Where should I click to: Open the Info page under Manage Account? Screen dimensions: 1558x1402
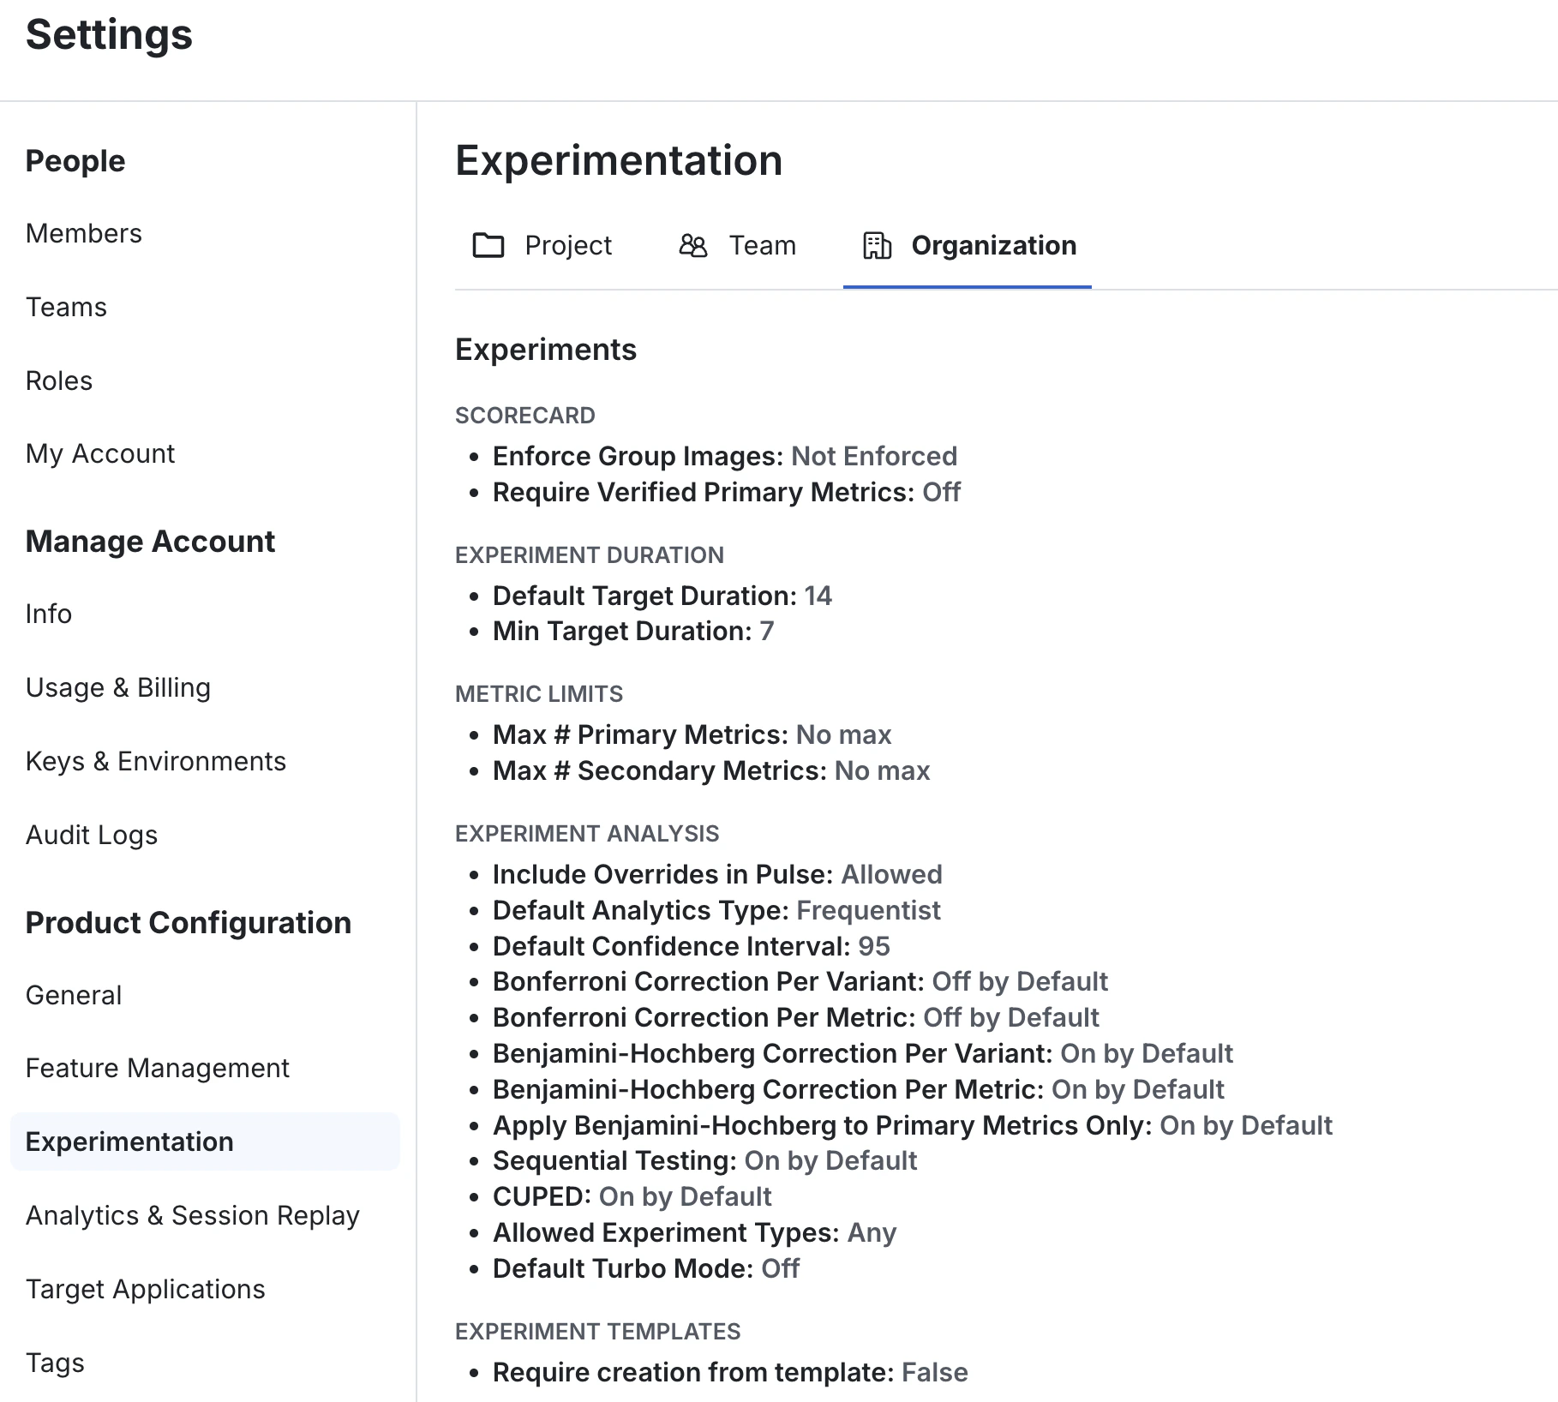48,614
